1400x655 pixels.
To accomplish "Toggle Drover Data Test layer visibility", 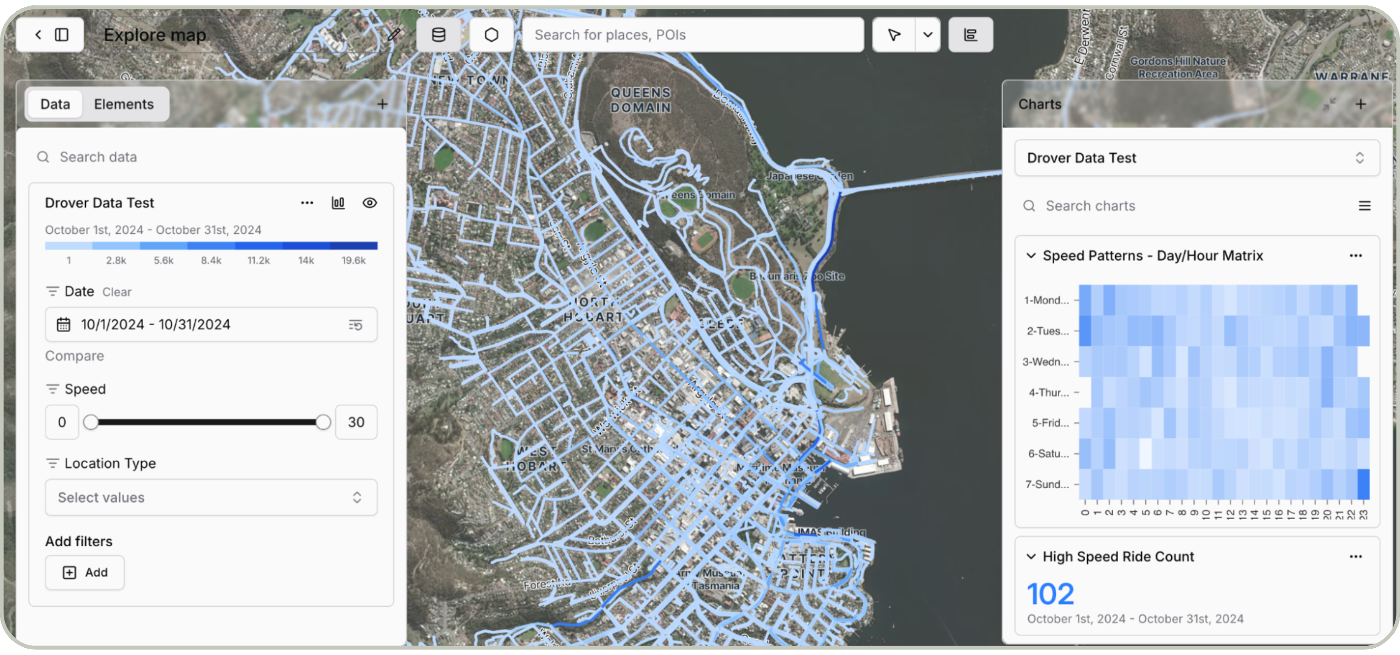I will [x=369, y=203].
